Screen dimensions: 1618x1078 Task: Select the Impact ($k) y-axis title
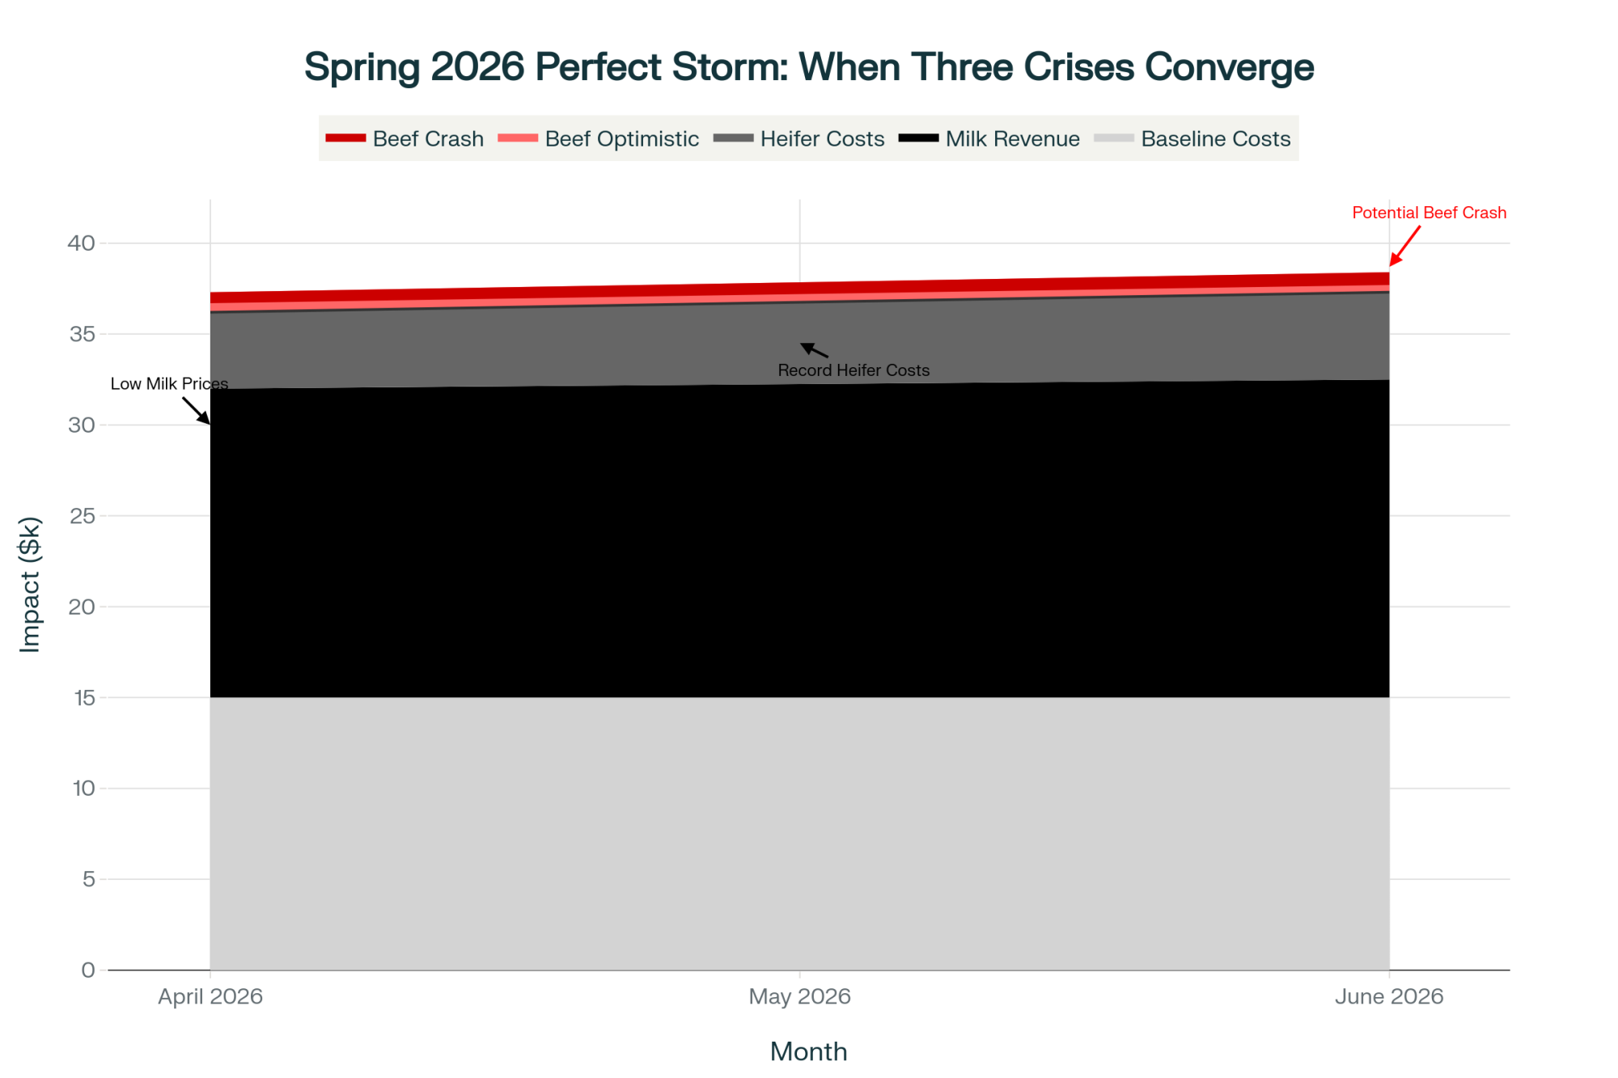click(30, 584)
